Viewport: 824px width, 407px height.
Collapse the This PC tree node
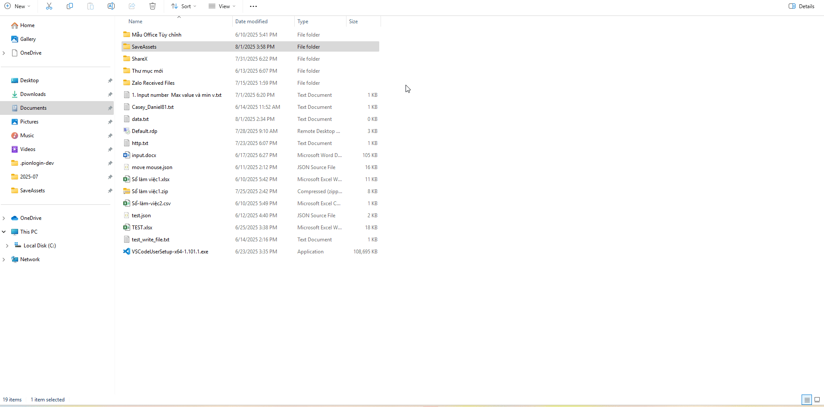pyautogui.click(x=4, y=232)
